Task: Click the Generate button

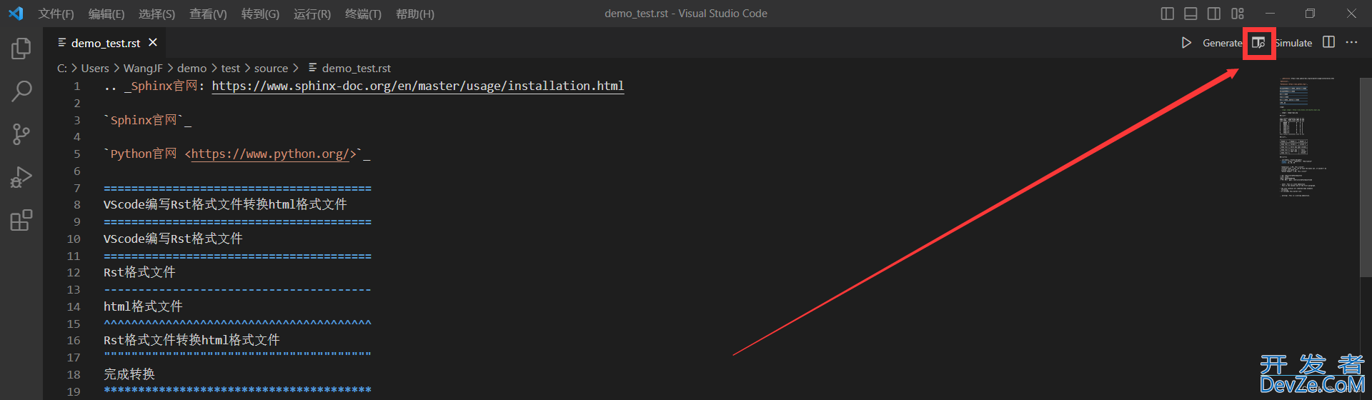Action: click(1222, 43)
